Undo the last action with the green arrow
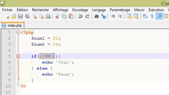This screenshot has height=95, width=169. tap(80, 16)
